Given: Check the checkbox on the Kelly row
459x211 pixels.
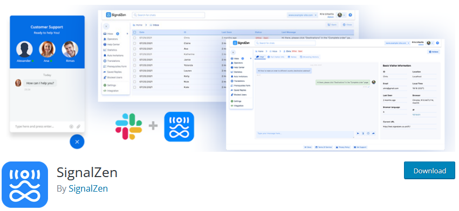Looking at the screenshot, I should [134, 76].
